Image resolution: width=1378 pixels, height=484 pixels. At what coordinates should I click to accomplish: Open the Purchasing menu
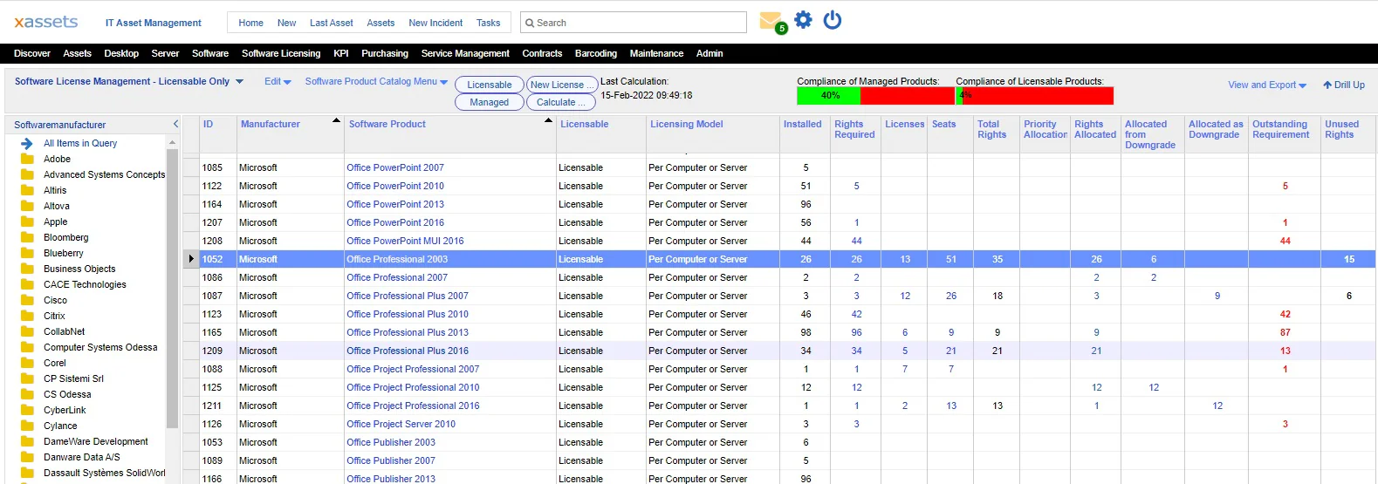point(385,53)
